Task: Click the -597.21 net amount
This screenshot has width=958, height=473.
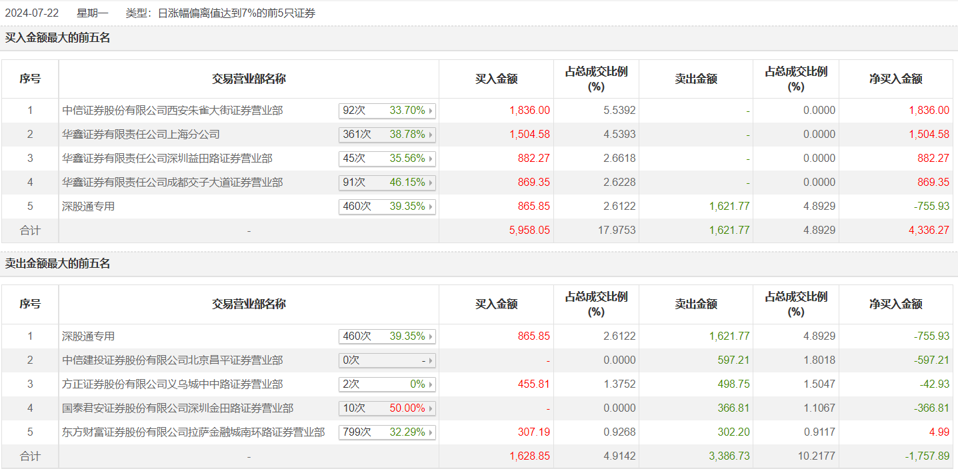Action: 931,360
